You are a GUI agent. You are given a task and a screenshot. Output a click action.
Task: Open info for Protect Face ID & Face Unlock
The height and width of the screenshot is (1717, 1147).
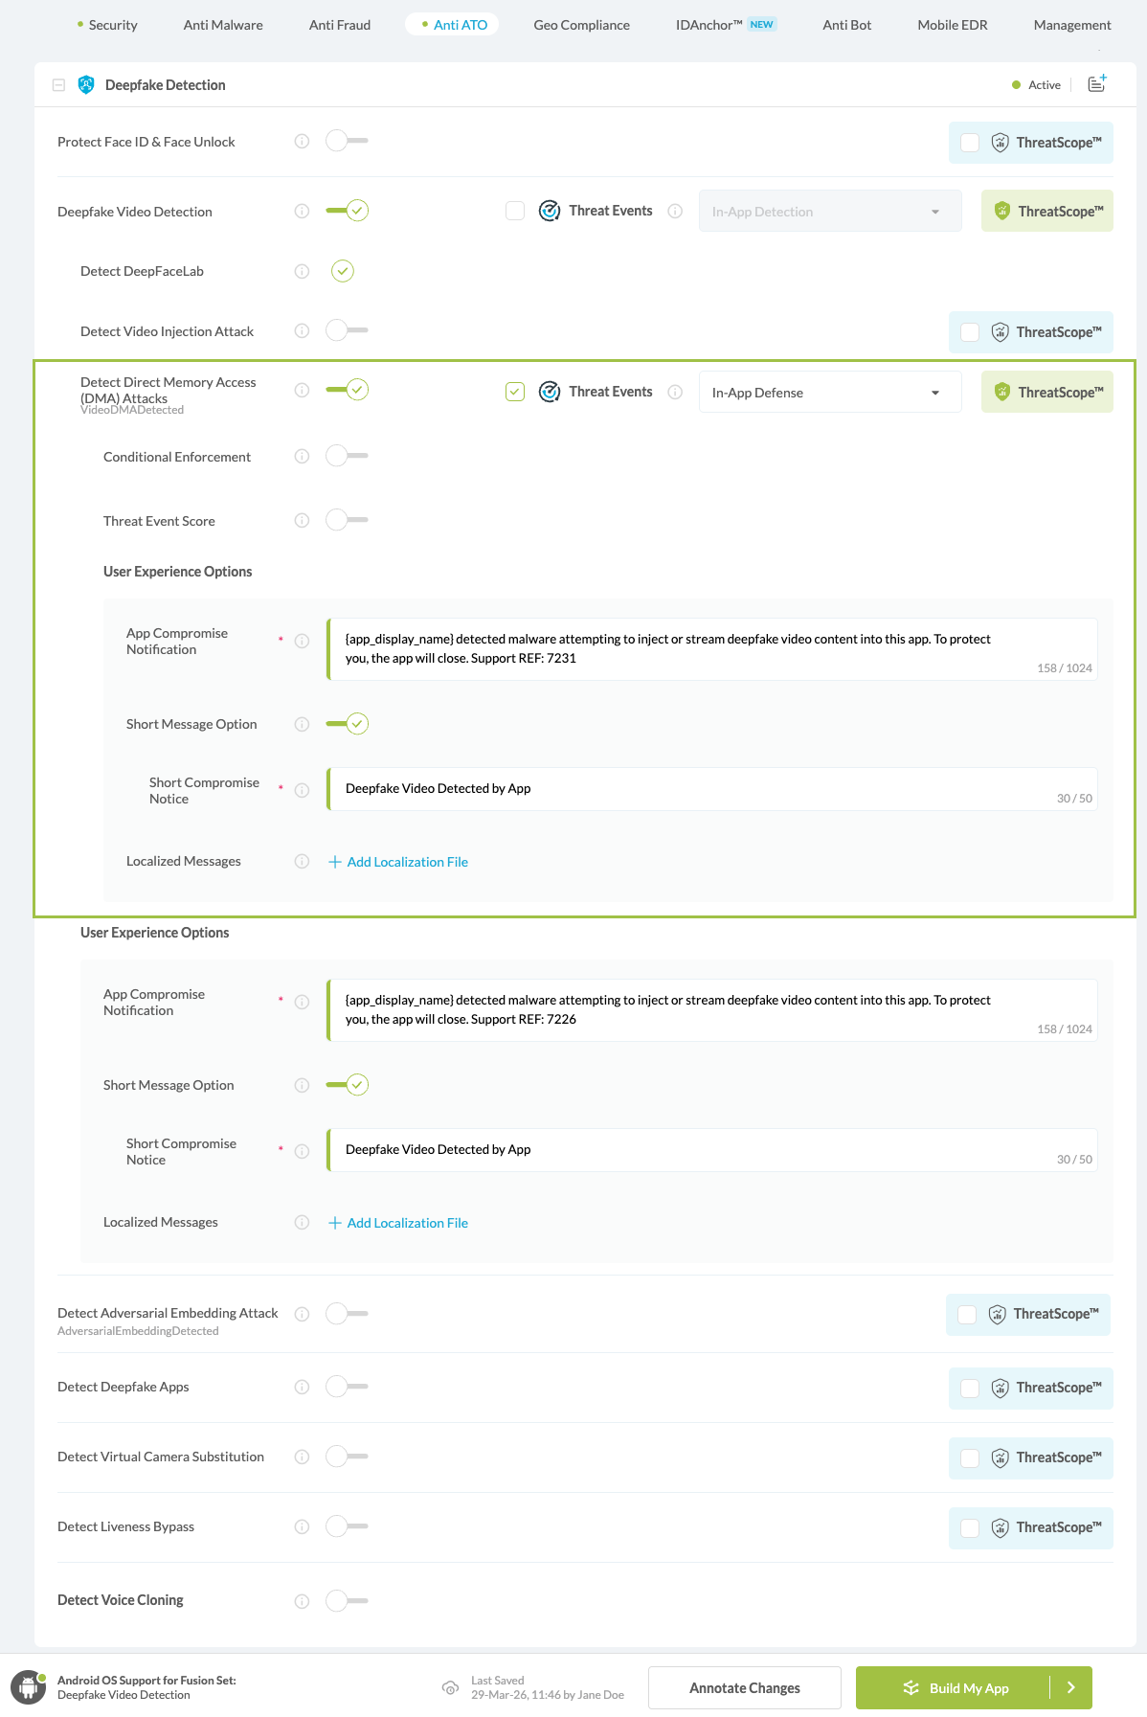pyautogui.click(x=302, y=142)
